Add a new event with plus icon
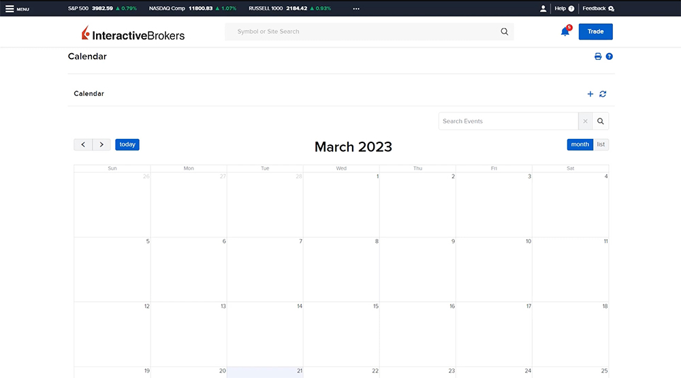Screen dimensions: 681x378 click(590, 94)
